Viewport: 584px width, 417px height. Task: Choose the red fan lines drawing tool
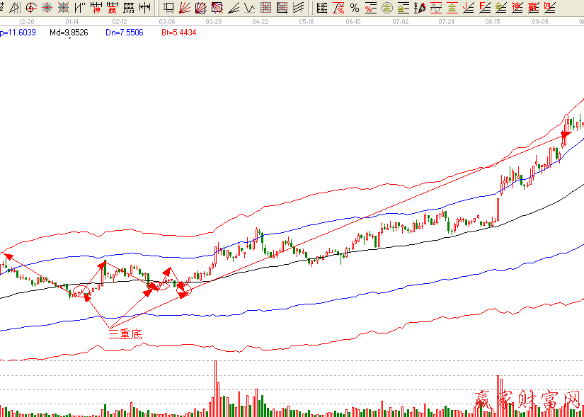pos(184,8)
